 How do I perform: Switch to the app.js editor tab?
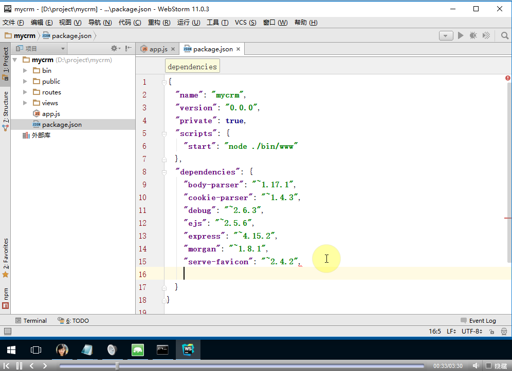(158, 49)
